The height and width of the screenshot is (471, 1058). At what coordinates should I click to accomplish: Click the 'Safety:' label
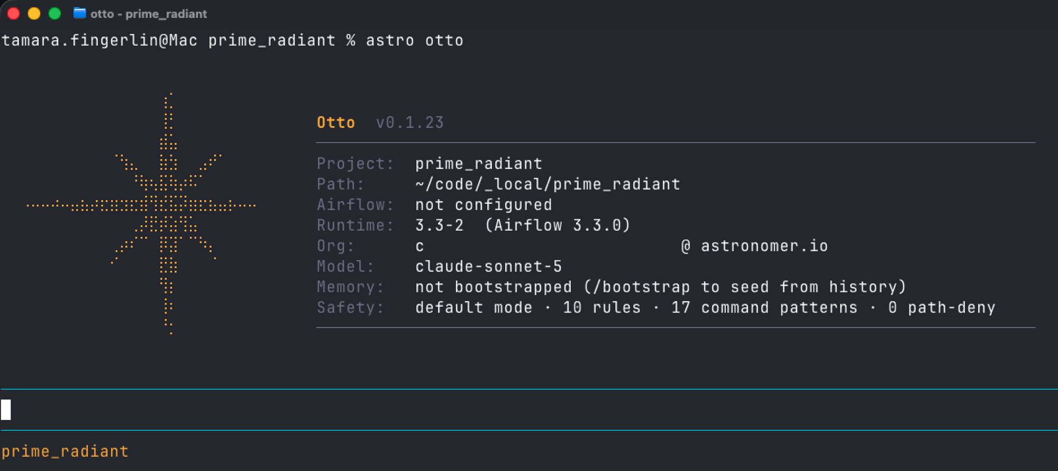pos(351,308)
